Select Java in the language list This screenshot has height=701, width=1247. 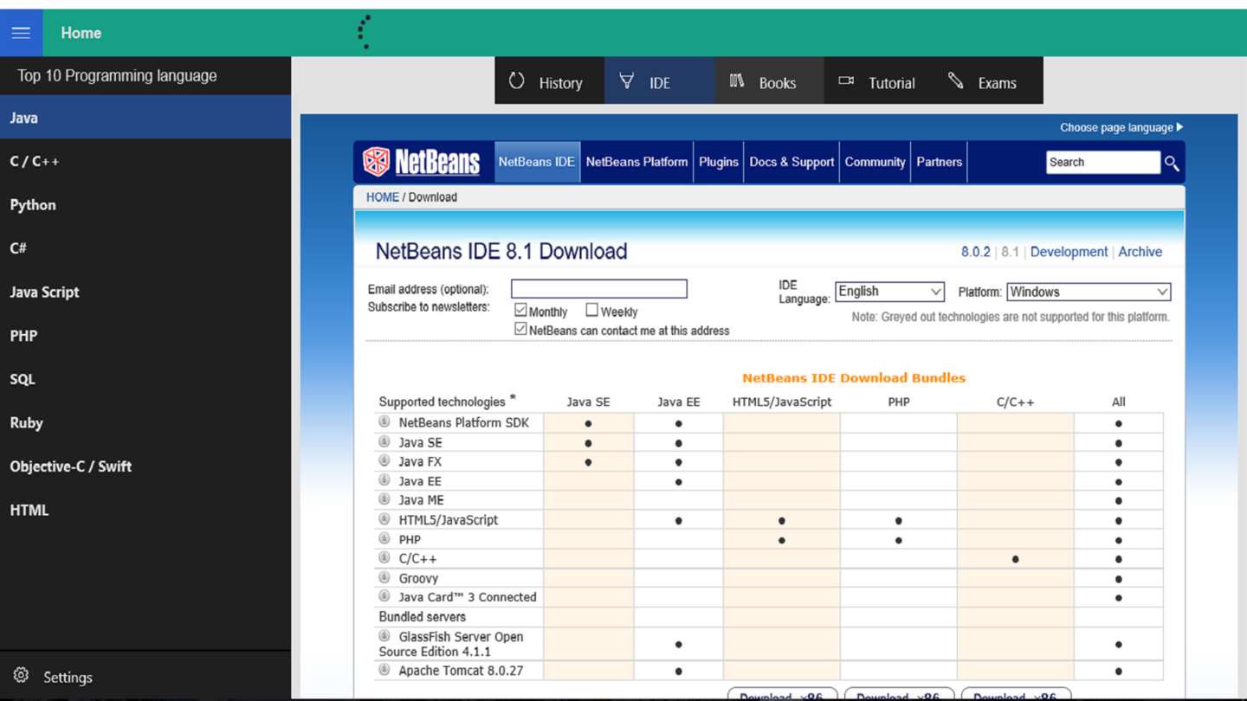[145, 118]
